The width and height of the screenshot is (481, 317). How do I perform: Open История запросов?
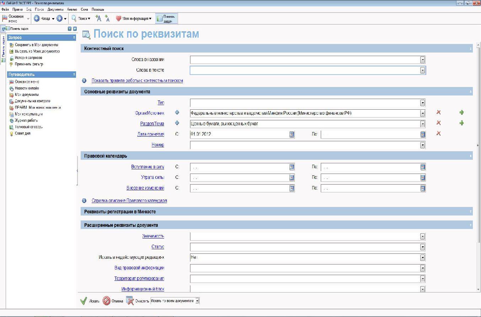coord(26,58)
